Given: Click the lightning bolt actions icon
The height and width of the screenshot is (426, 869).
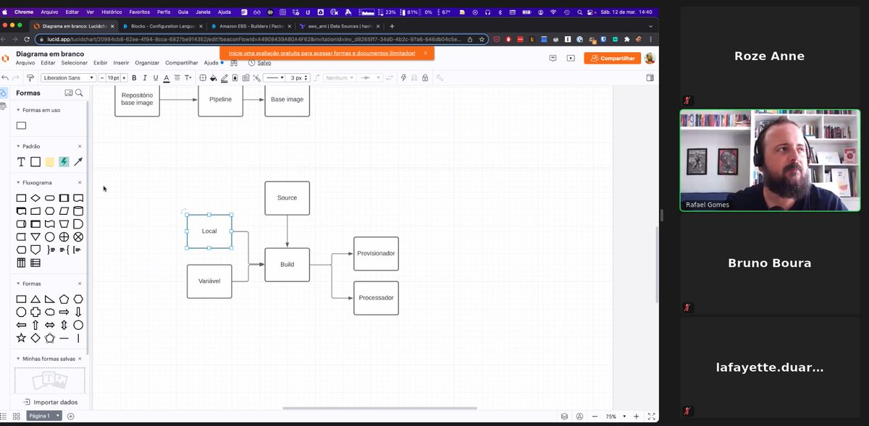Looking at the screenshot, I should click(403, 77).
